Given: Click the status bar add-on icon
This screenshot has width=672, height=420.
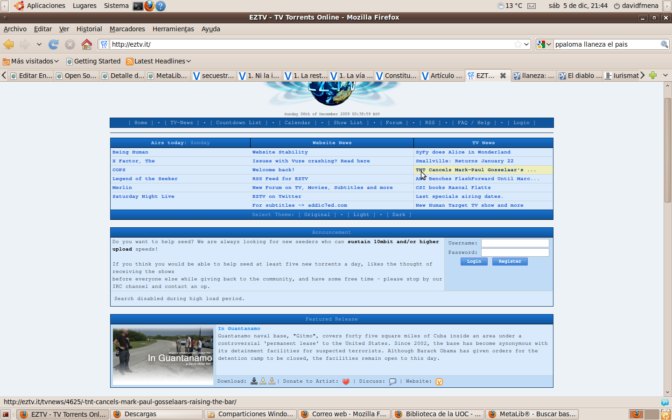Looking at the screenshot, I should 665,402.
